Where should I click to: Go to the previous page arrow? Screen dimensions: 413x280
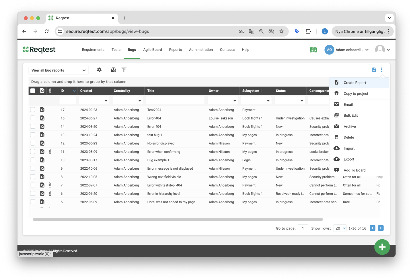(x=373, y=228)
